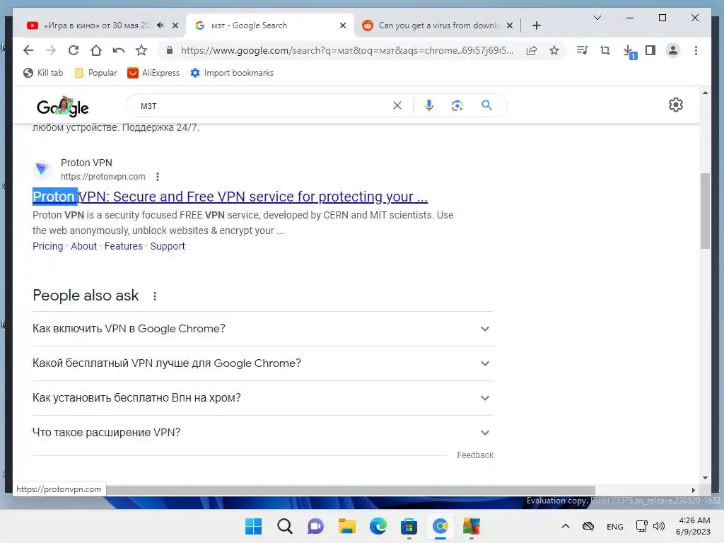Click the star icon left of address bar

click(141, 50)
